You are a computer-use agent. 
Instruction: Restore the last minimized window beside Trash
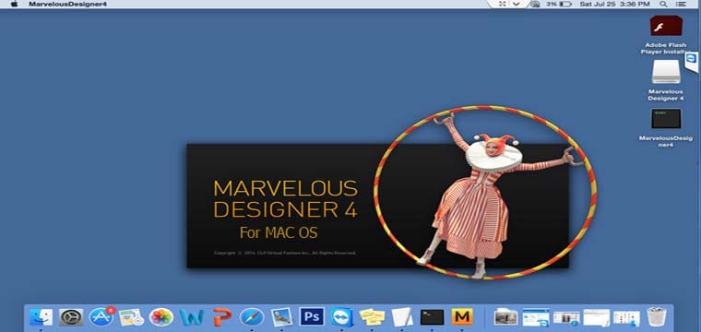pos(626,317)
